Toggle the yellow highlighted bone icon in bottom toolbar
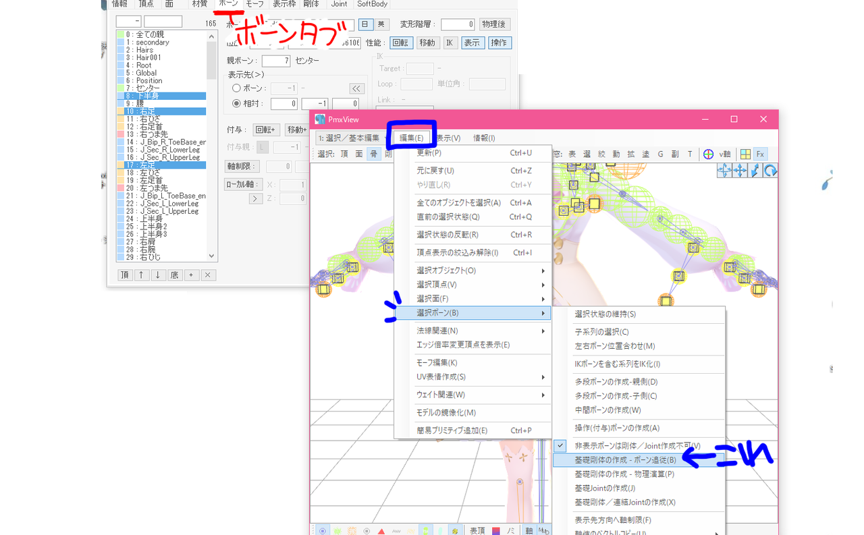The image size is (864, 535). 456,531
